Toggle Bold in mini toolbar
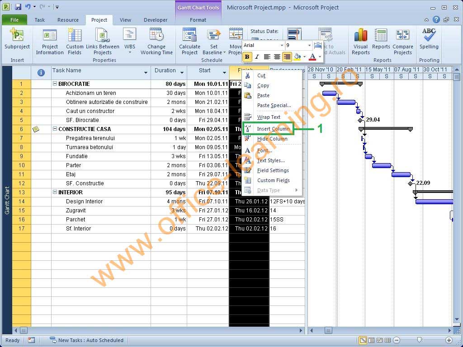The height and width of the screenshot is (347, 463). click(x=247, y=56)
